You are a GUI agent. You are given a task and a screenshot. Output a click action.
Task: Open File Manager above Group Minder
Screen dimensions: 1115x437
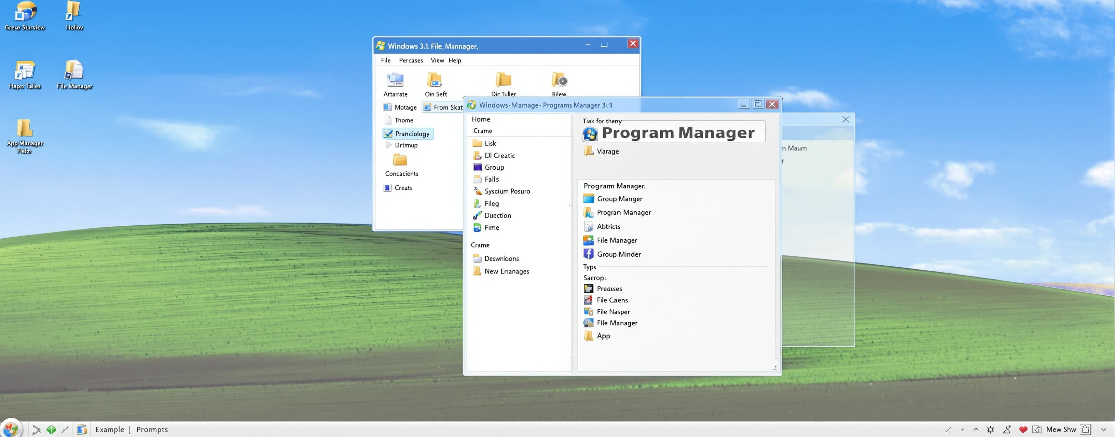610,240
